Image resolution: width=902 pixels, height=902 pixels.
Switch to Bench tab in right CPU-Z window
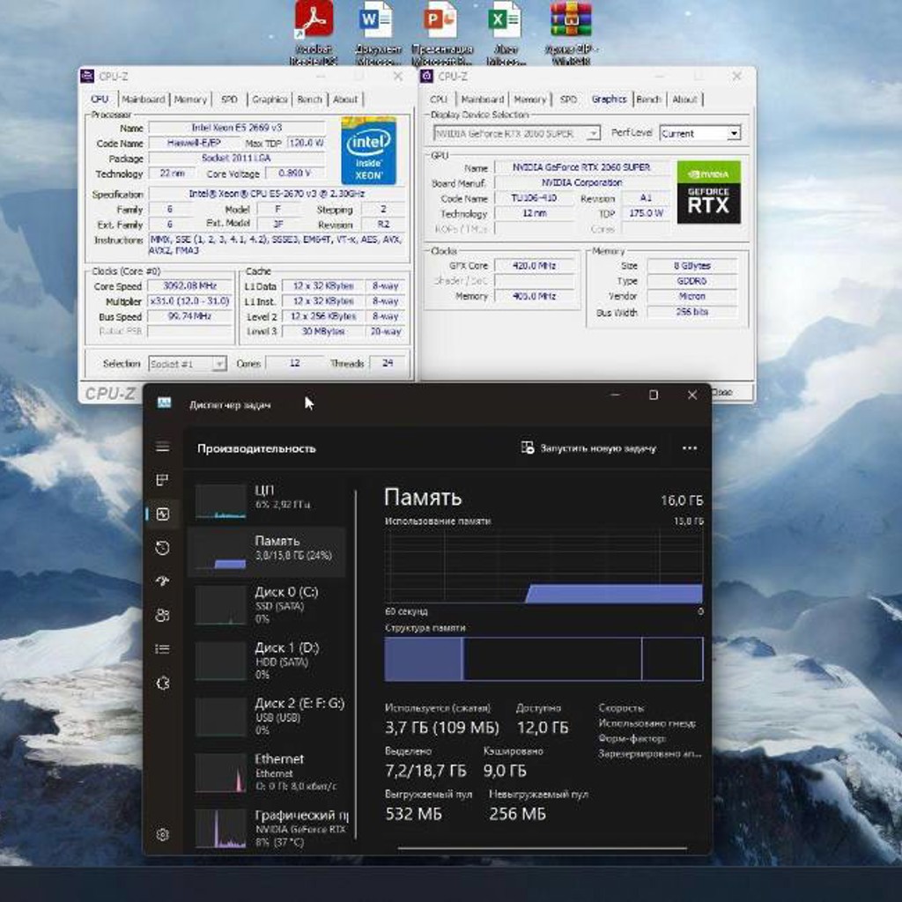(x=648, y=99)
